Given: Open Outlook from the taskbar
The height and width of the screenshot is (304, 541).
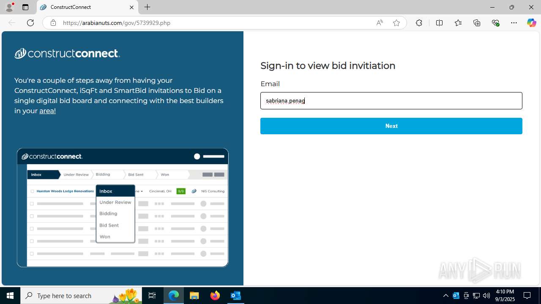Looking at the screenshot, I should coord(236,296).
